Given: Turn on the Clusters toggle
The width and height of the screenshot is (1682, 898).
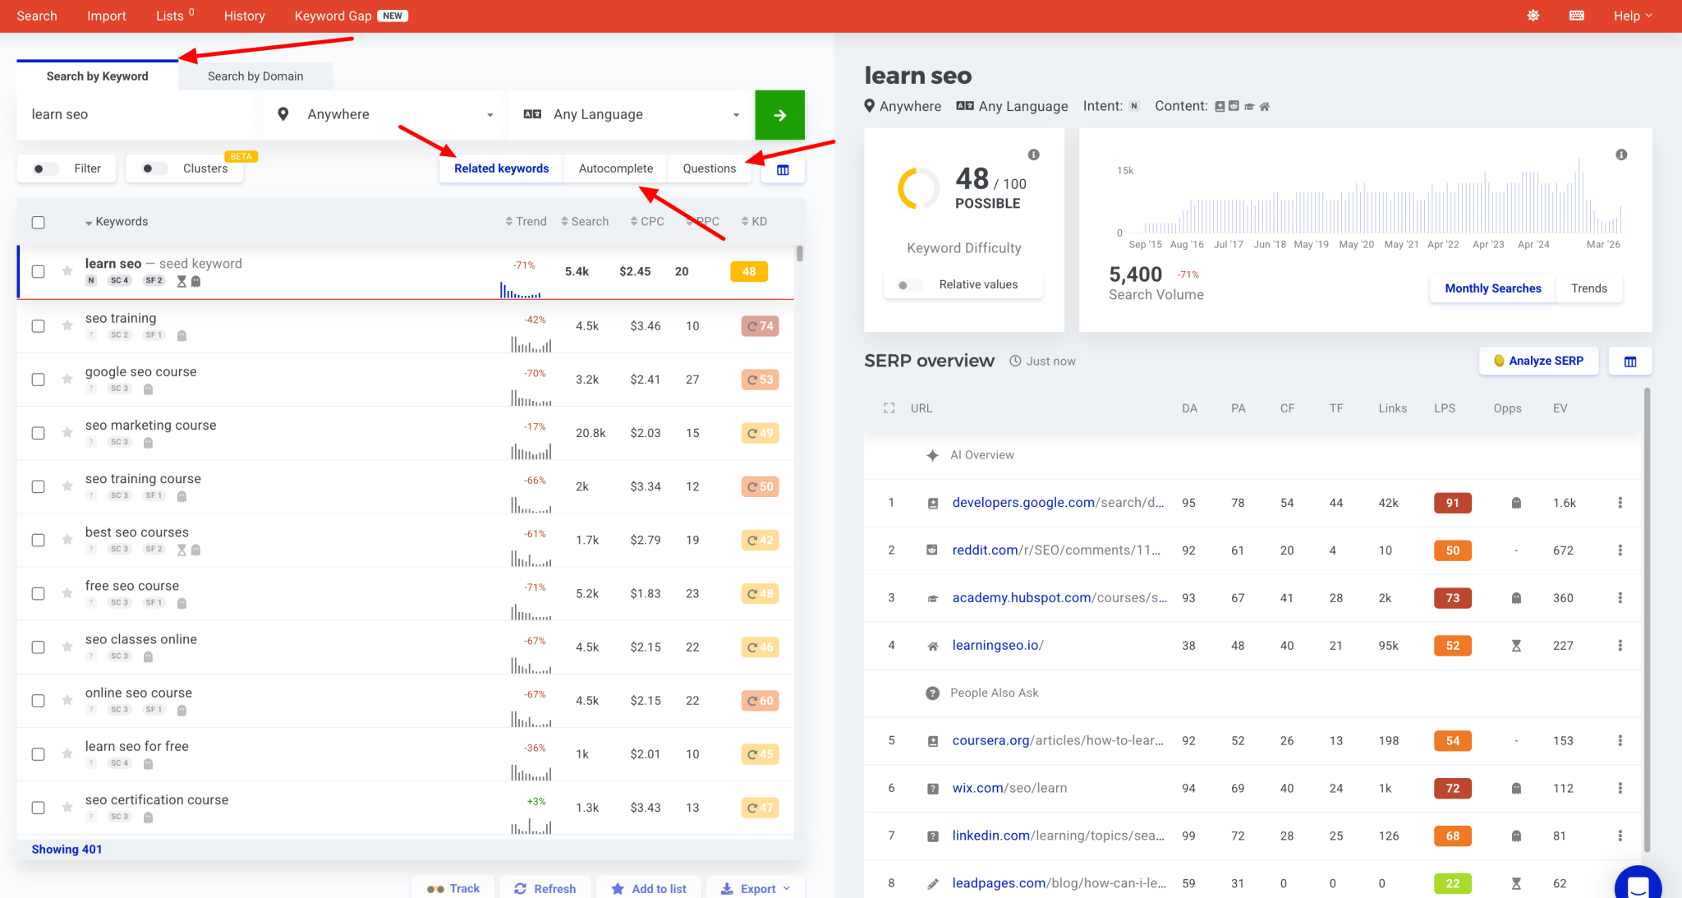Looking at the screenshot, I should pos(154,168).
